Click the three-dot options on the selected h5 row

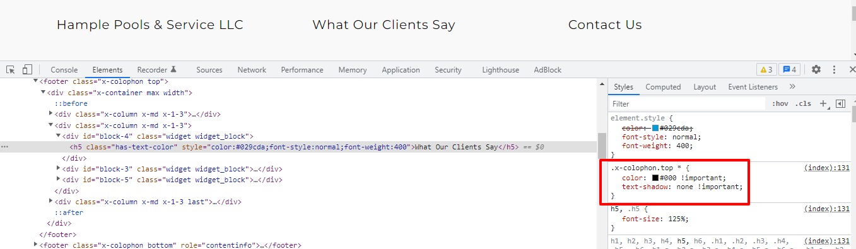5,147
